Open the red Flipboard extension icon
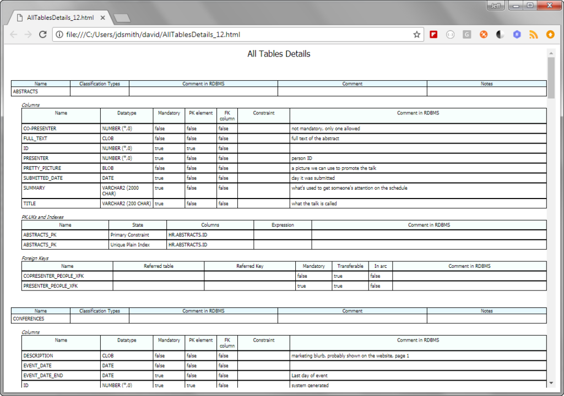The width and height of the screenshot is (564, 396). coord(433,35)
